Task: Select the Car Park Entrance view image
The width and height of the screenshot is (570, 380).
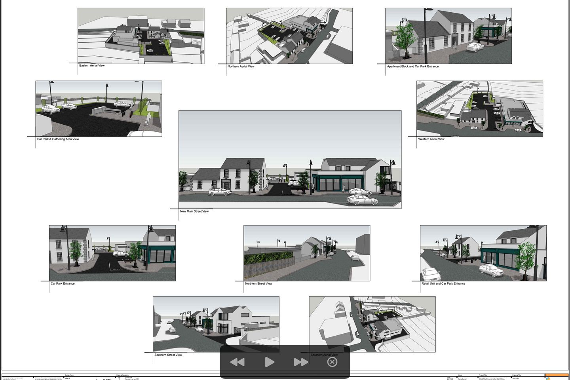Action: click(x=112, y=253)
